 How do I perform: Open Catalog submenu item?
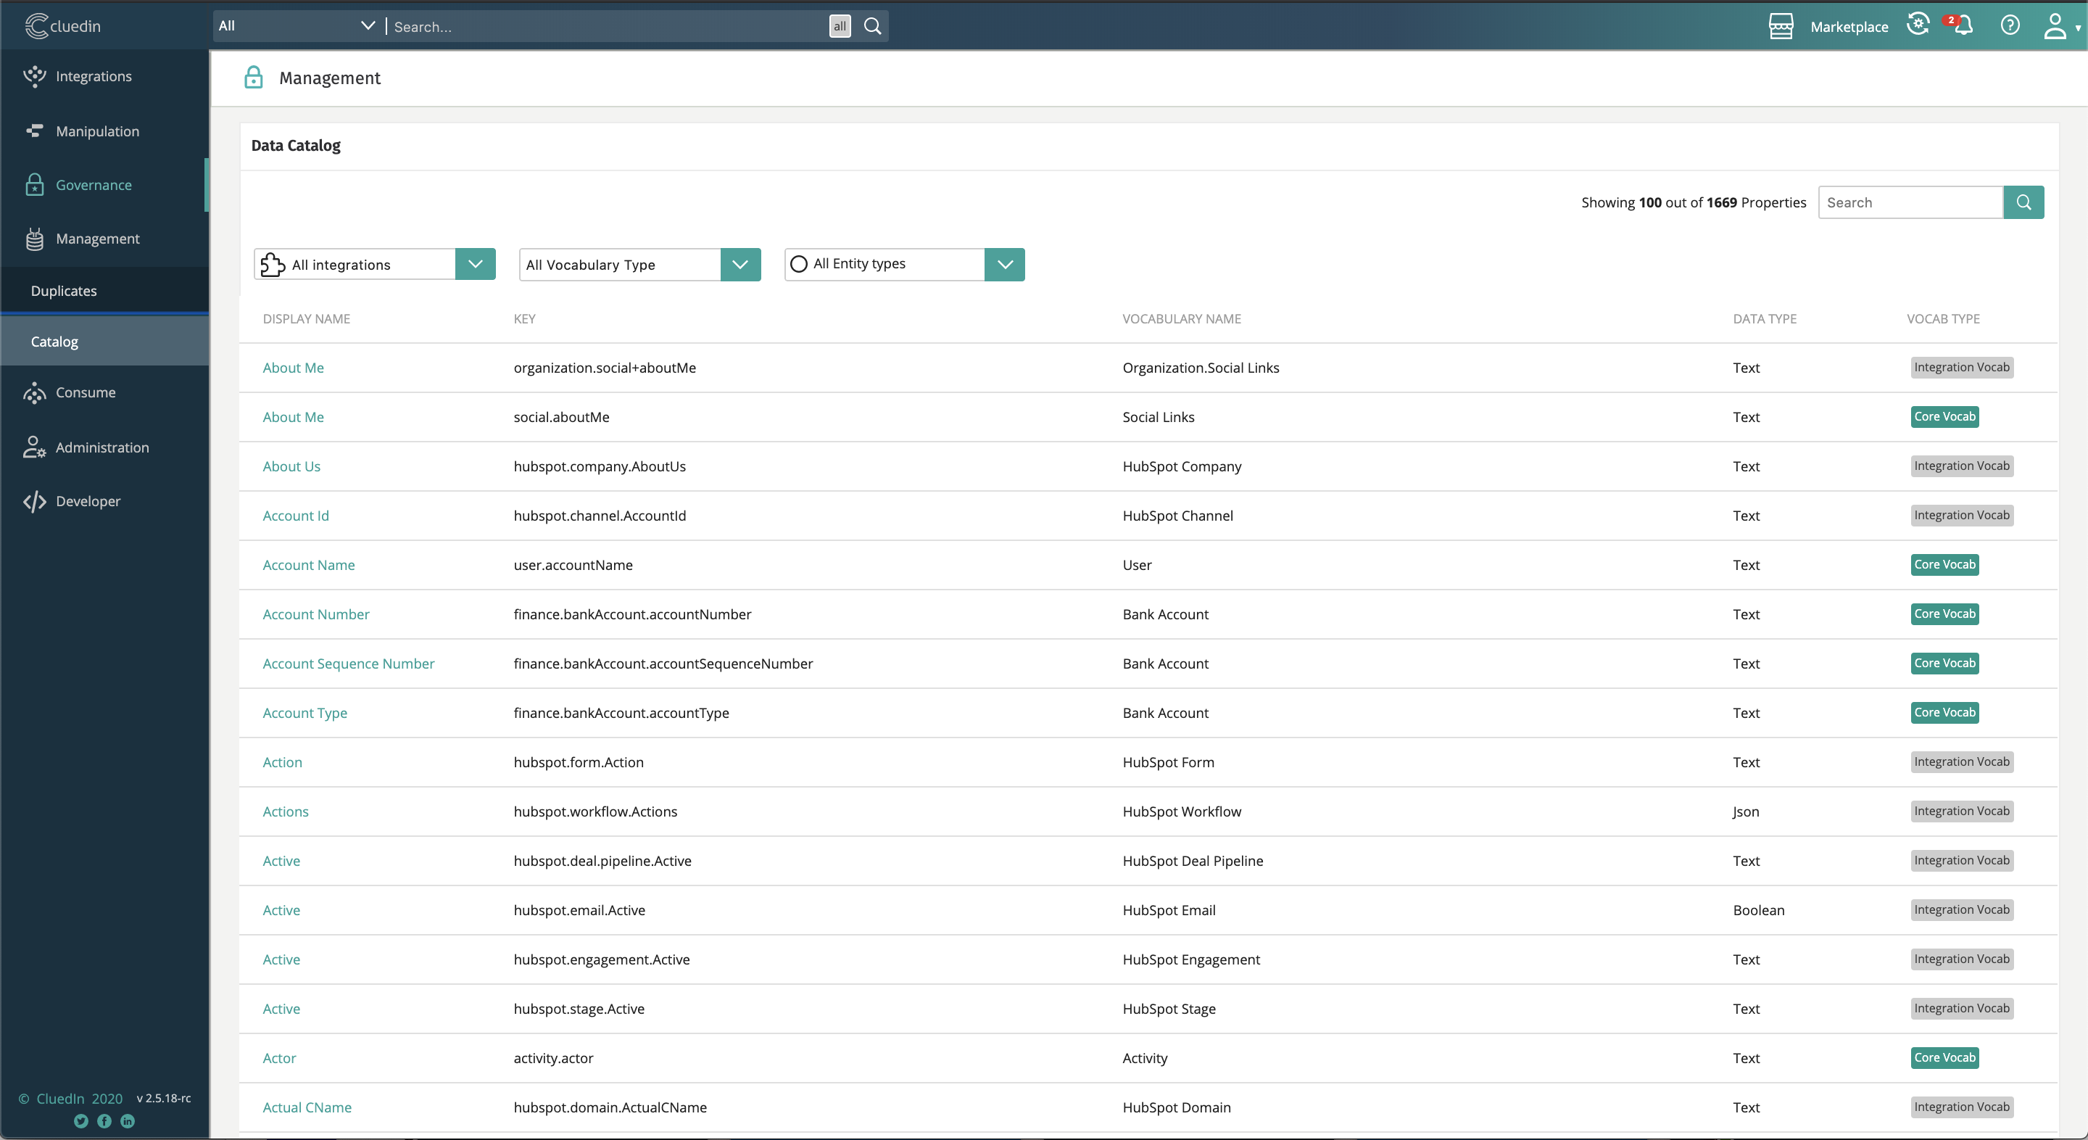[x=54, y=342]
